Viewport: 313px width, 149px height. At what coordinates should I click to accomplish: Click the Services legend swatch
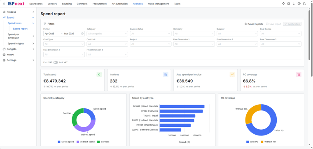point(98,142)
